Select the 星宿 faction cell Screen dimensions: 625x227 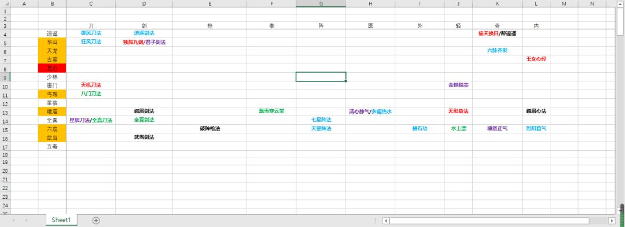[x=52, y=103]
